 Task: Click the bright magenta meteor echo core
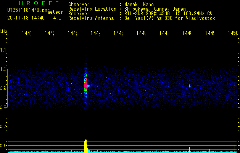point(85,85)
